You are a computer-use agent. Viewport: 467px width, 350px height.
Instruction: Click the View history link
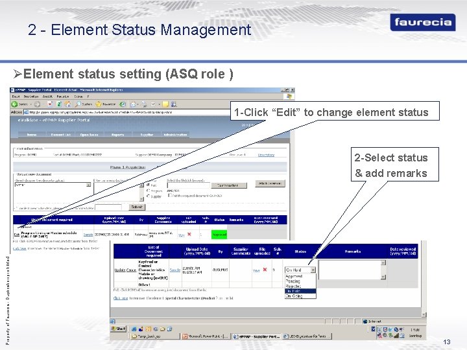click(x=266, y=155)
